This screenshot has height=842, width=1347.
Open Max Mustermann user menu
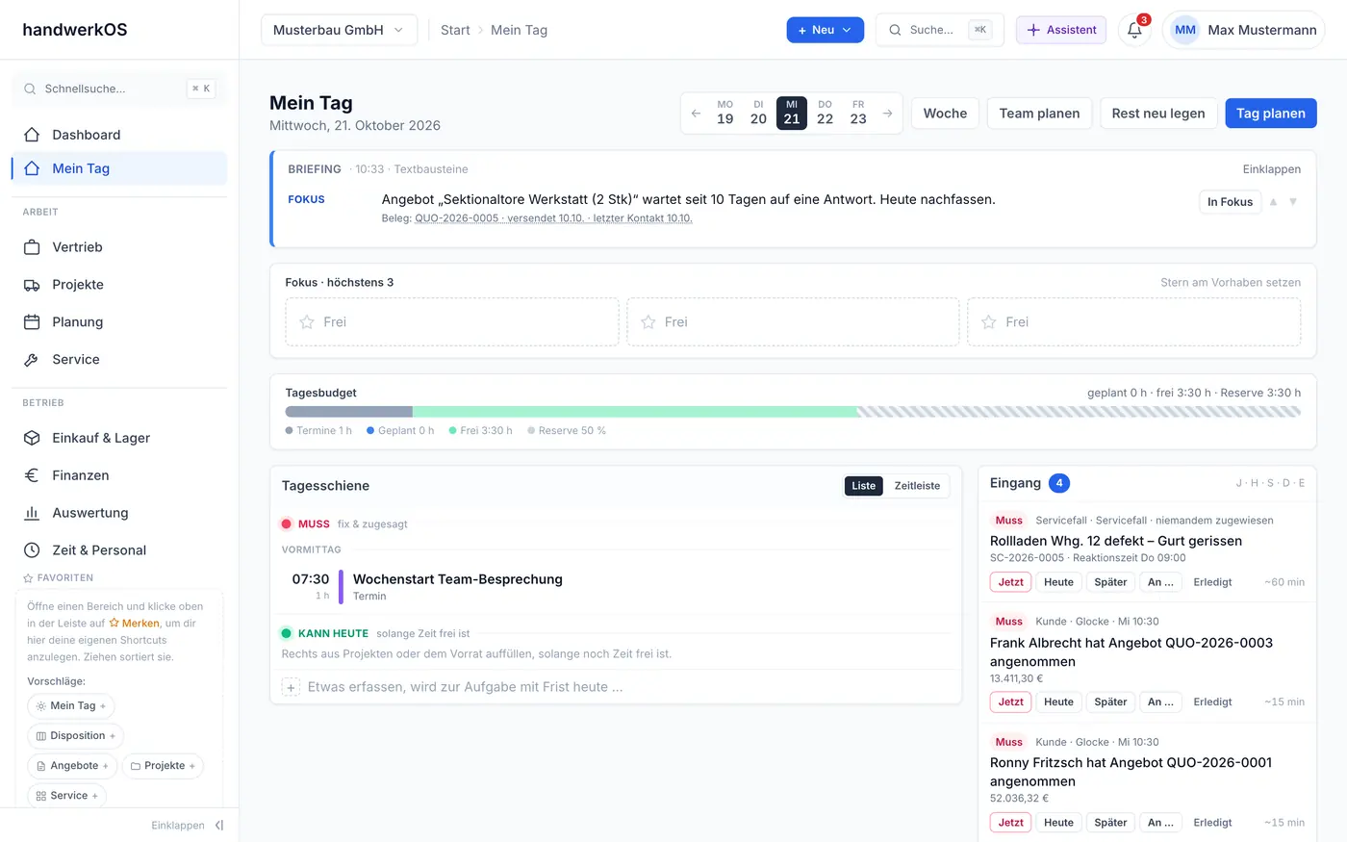(1243, 30)
